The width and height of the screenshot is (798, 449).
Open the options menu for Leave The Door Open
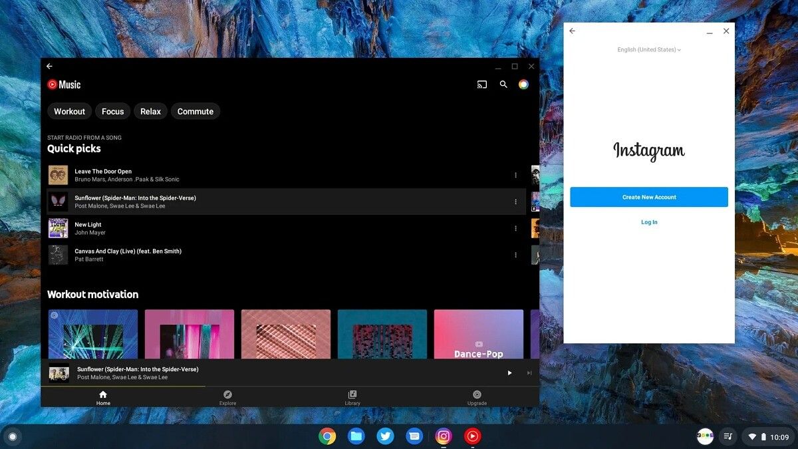pos(515,174)
